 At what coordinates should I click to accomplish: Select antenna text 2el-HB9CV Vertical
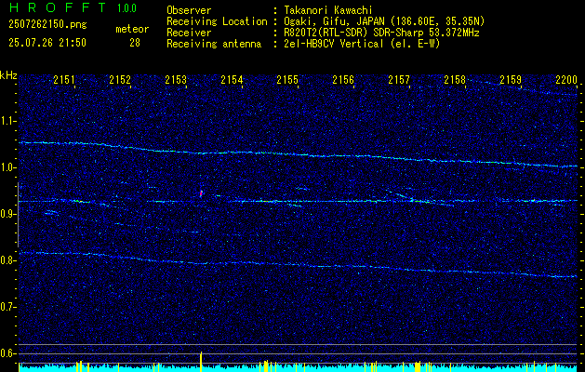[x=334, y=44]
